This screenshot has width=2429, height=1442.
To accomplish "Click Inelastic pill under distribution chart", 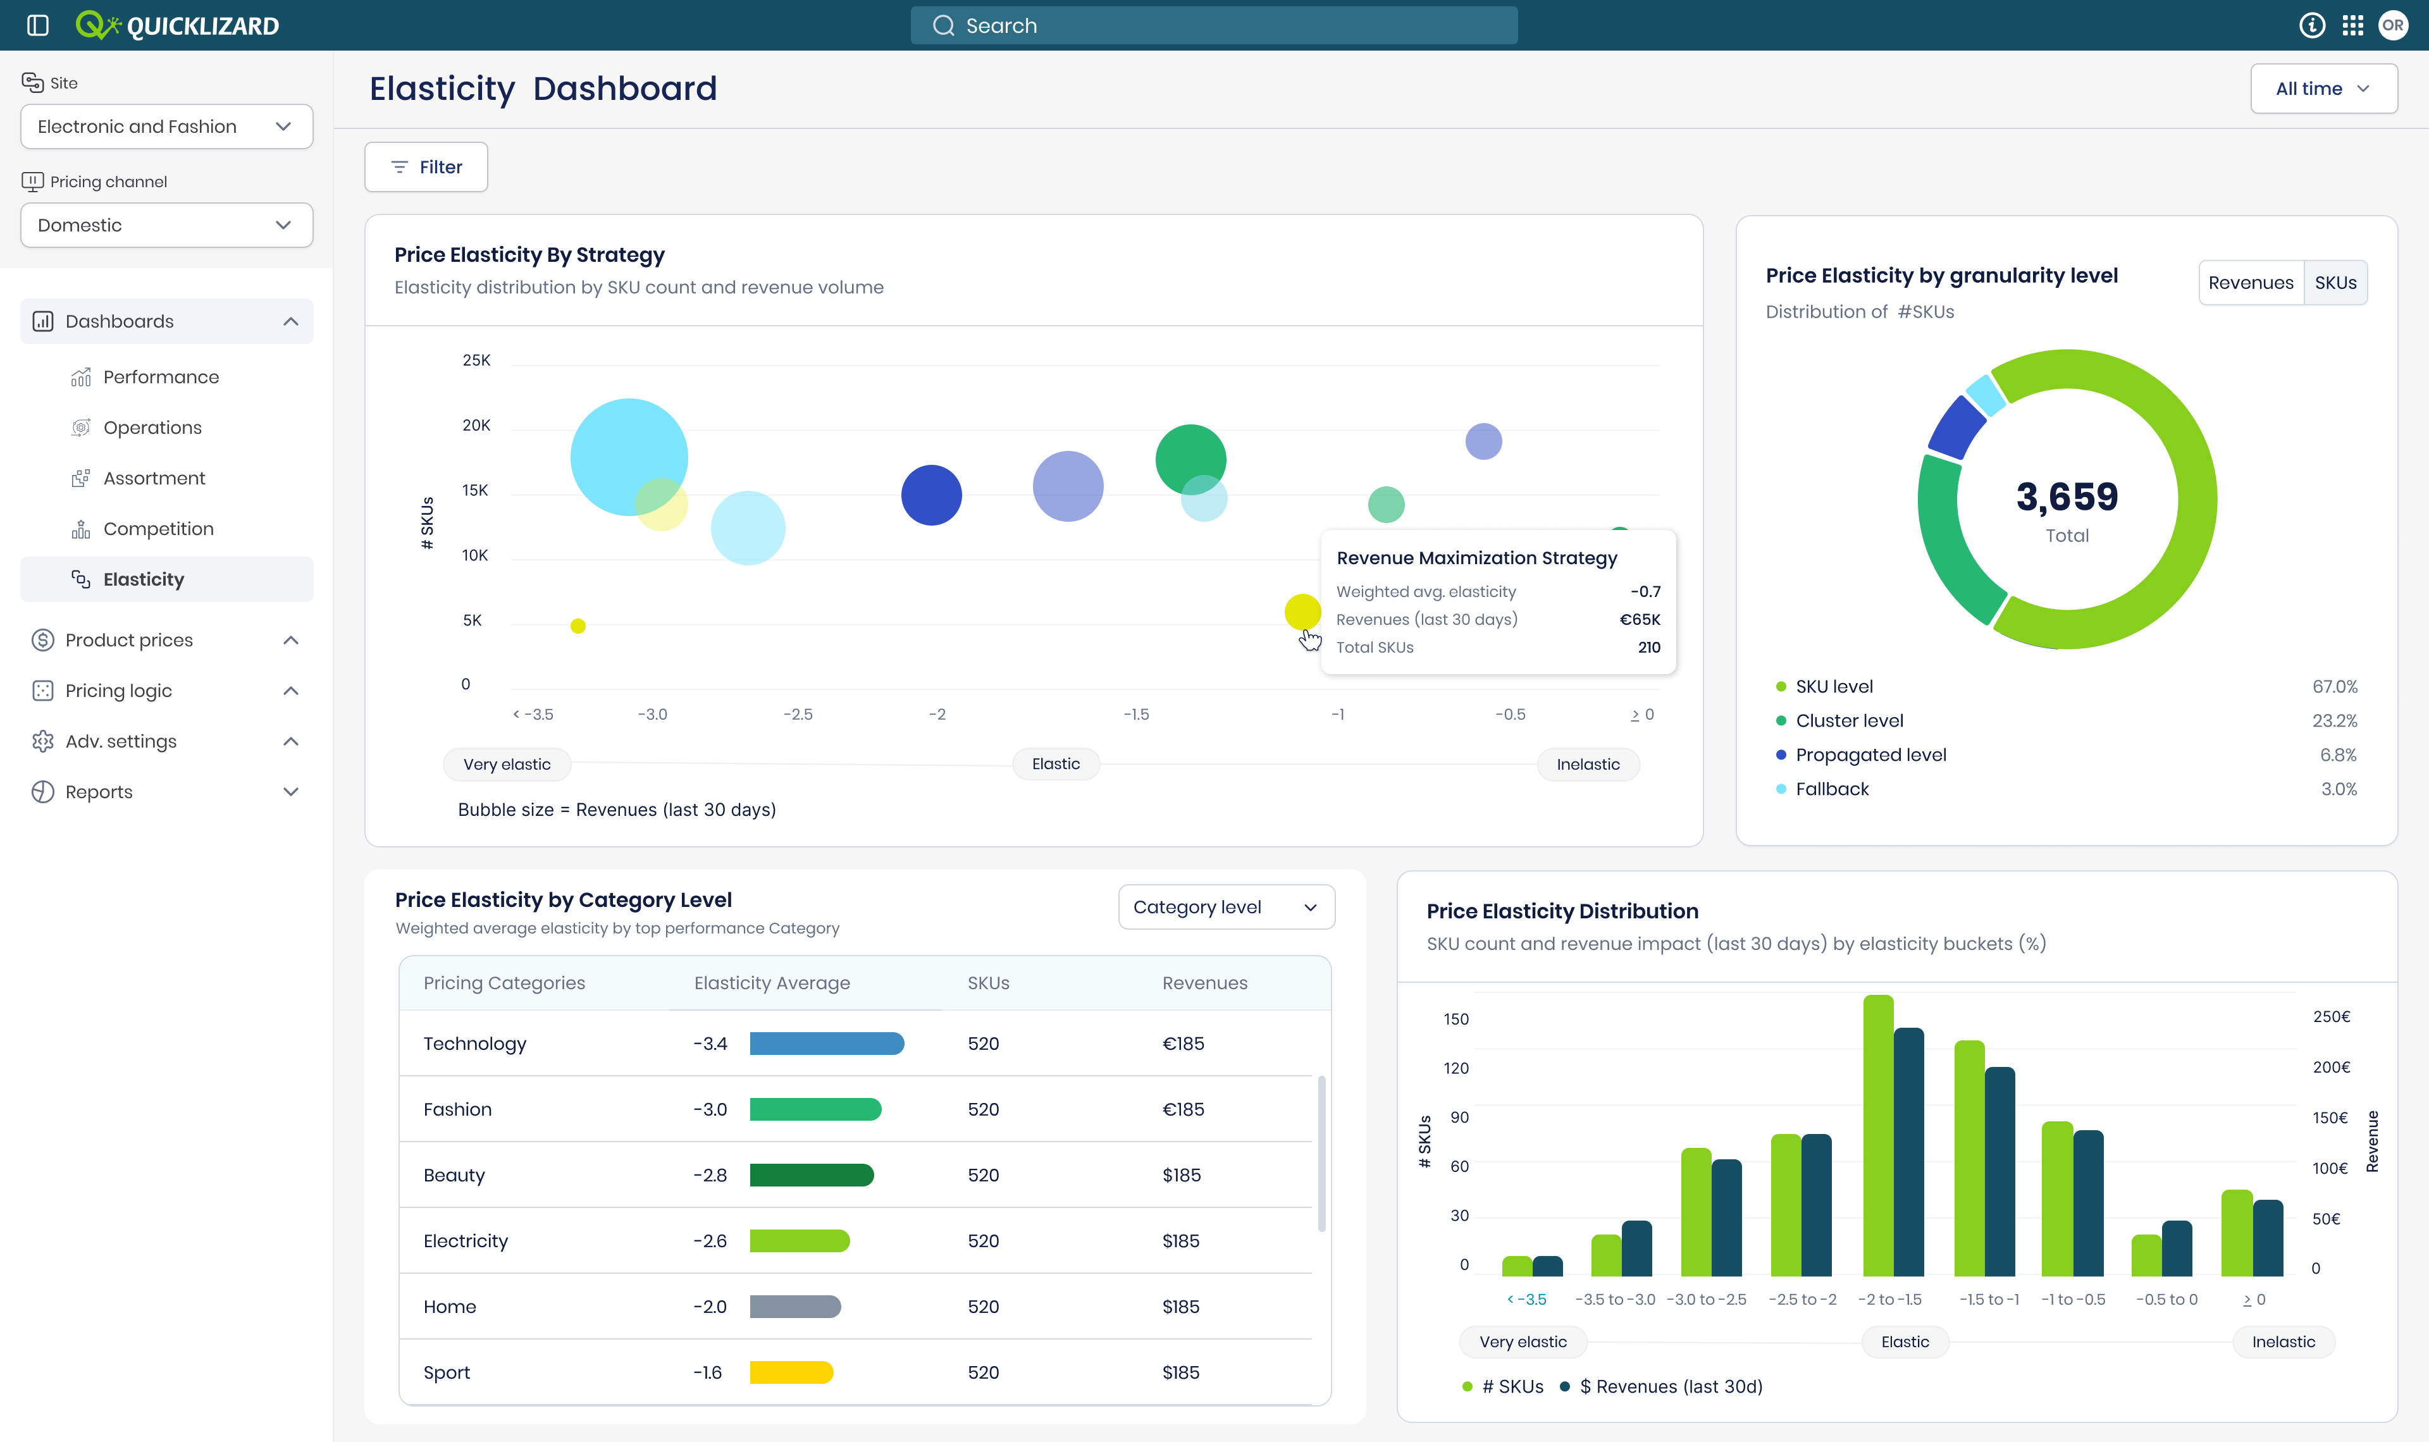I will pos(2284,1342).
